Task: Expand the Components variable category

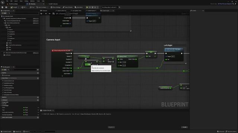Action: pyautogui.click(x=1, y=102)
